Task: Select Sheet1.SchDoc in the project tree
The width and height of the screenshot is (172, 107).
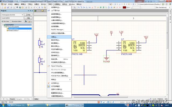Action: (14, 29)
